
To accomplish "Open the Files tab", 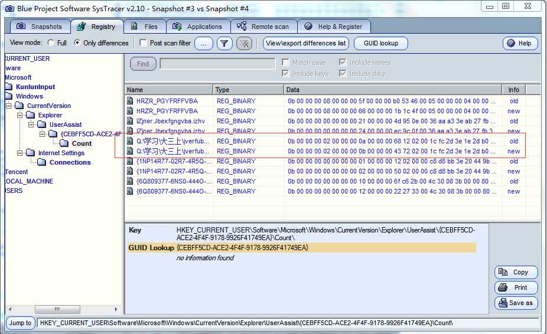I will [144, 27].
